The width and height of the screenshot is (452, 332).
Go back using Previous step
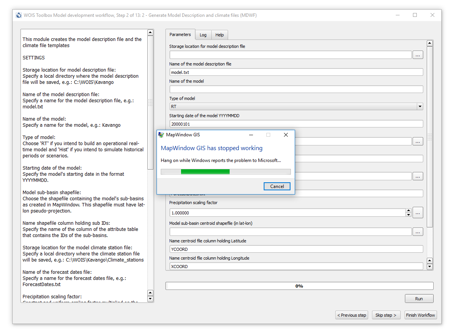pos(351,315)
